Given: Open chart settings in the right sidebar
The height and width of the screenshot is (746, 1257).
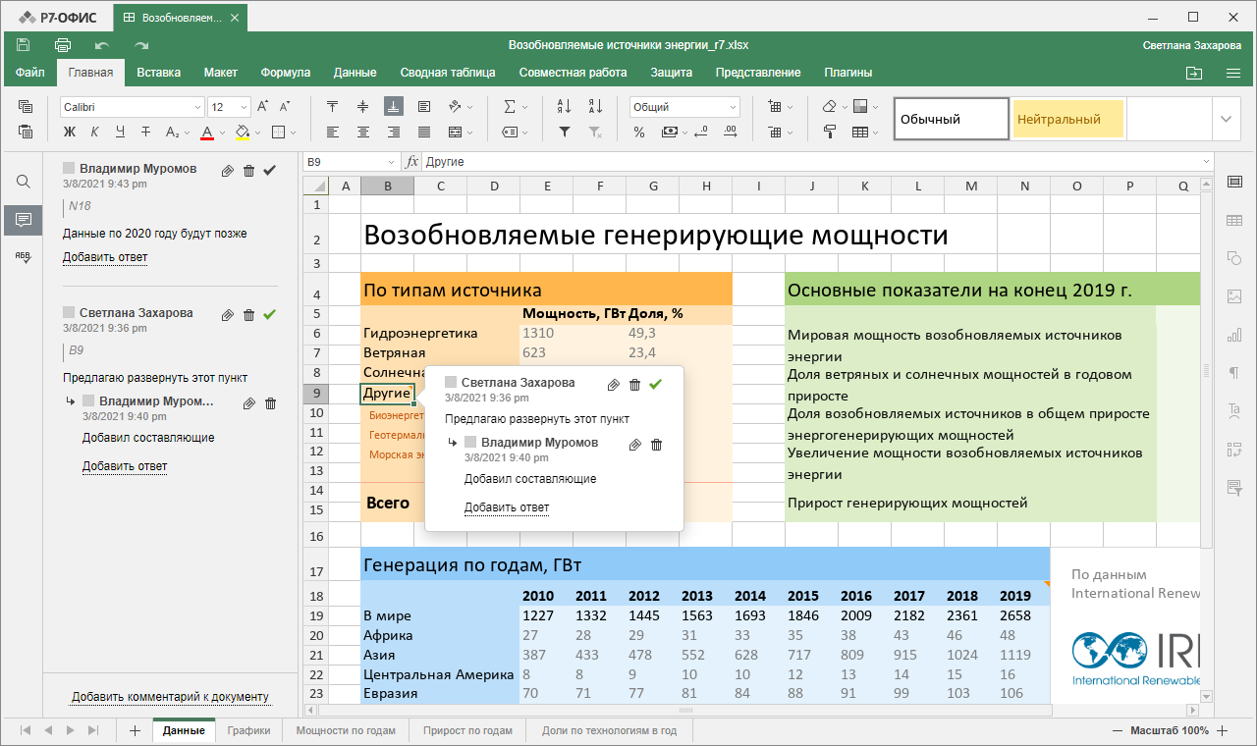Looking at the screenshot, I should [1234, 335].
